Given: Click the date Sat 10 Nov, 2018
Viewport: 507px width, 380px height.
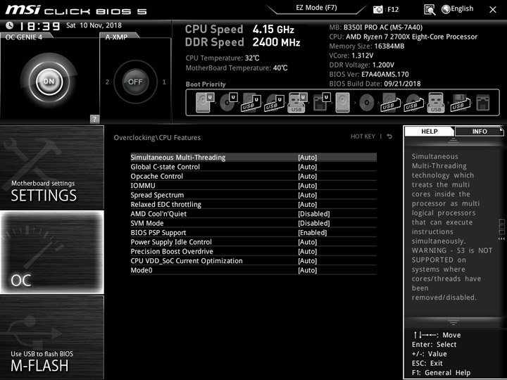Looking at the screenshot, I should coord(94,25).
